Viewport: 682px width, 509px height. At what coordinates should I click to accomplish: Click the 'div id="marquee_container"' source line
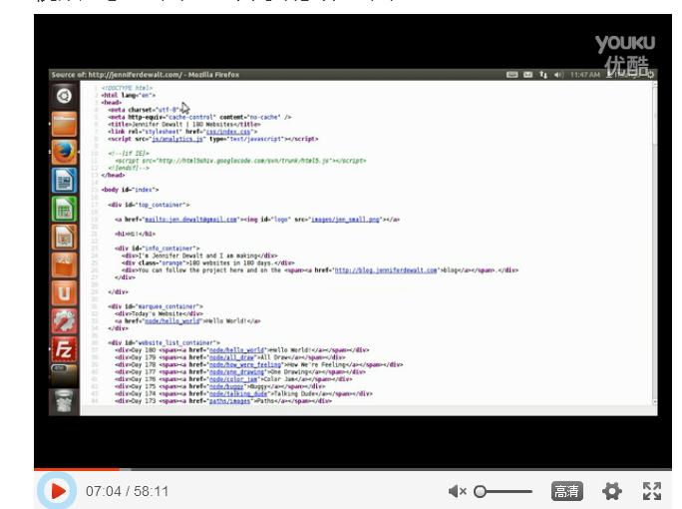(x=156, y=306)
